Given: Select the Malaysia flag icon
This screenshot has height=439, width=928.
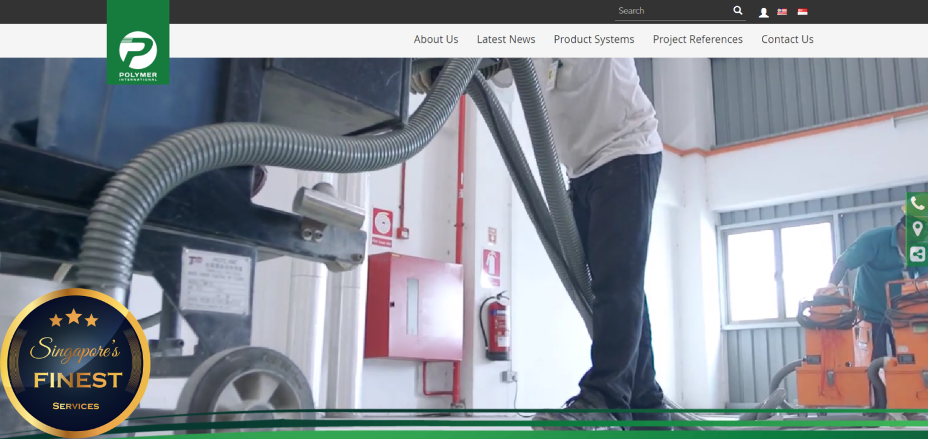Looking at the screenshot, I should point(782,12).
